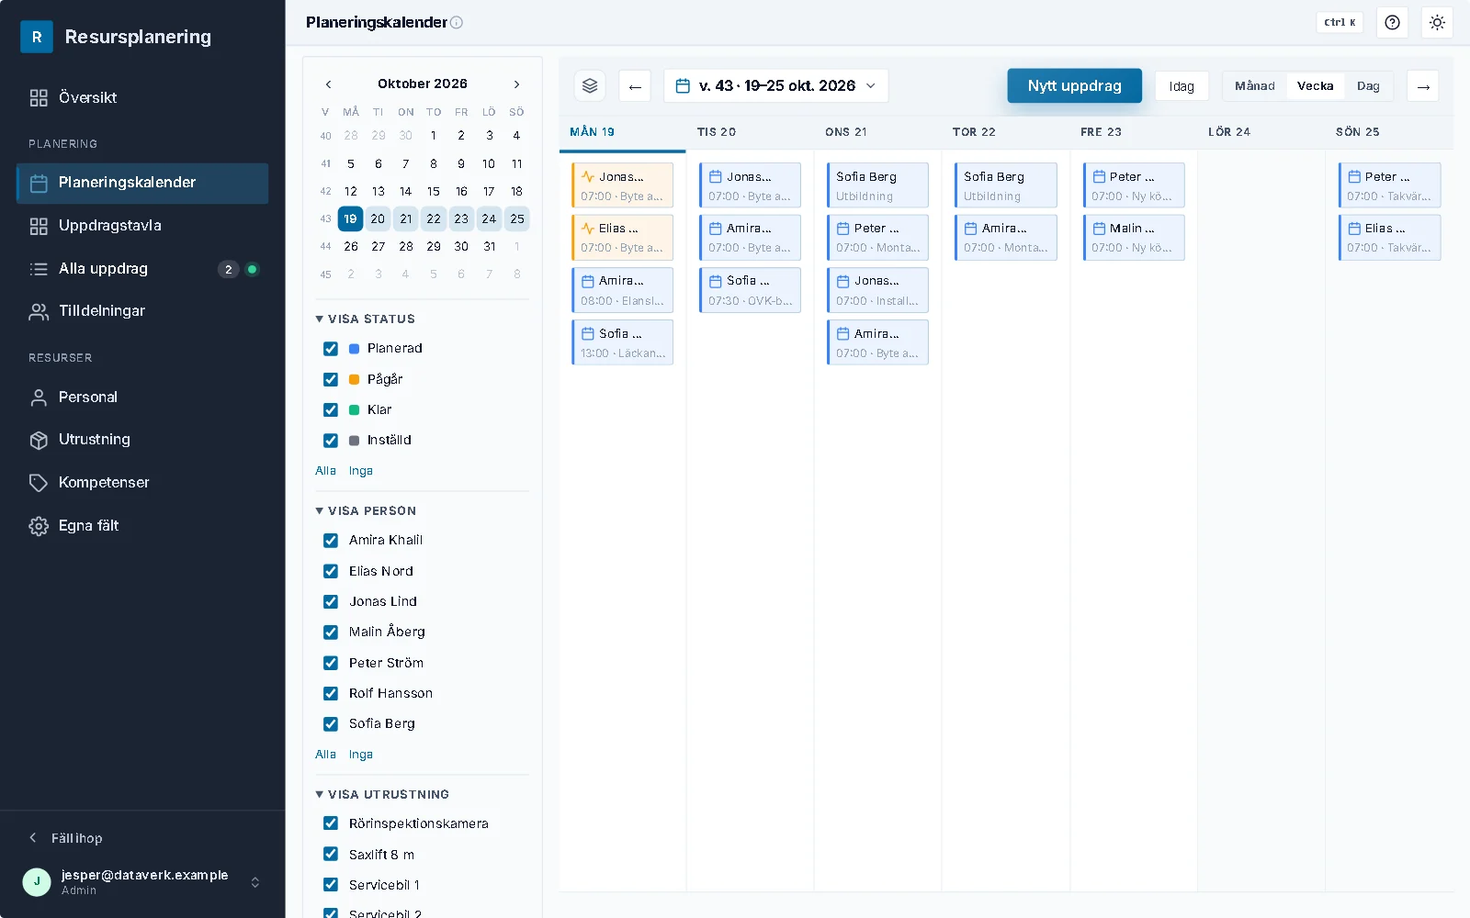
Task: Open Personal resources page
Action: point(142,397)
